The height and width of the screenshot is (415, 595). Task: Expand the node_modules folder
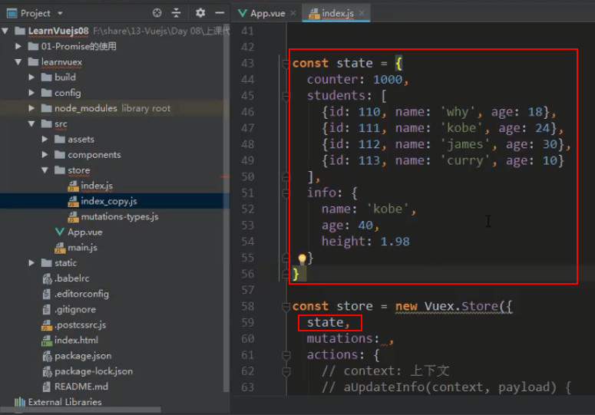31,108
